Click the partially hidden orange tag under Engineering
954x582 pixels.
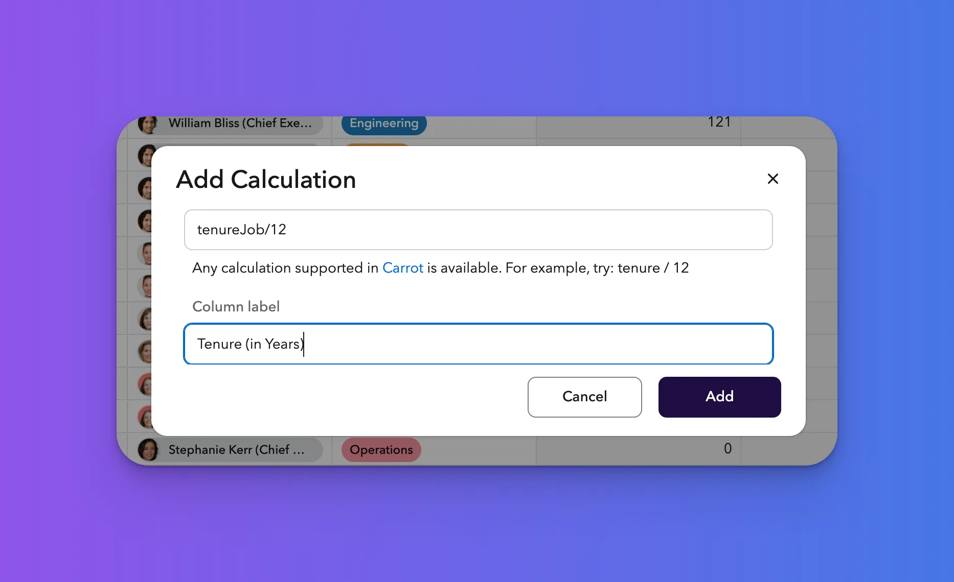[x=377, y=145]
